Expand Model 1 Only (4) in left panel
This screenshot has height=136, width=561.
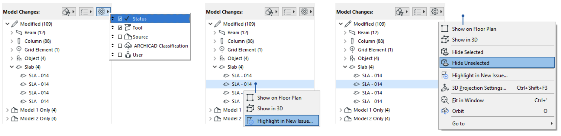pyautogui.click(x=7, y=110)
